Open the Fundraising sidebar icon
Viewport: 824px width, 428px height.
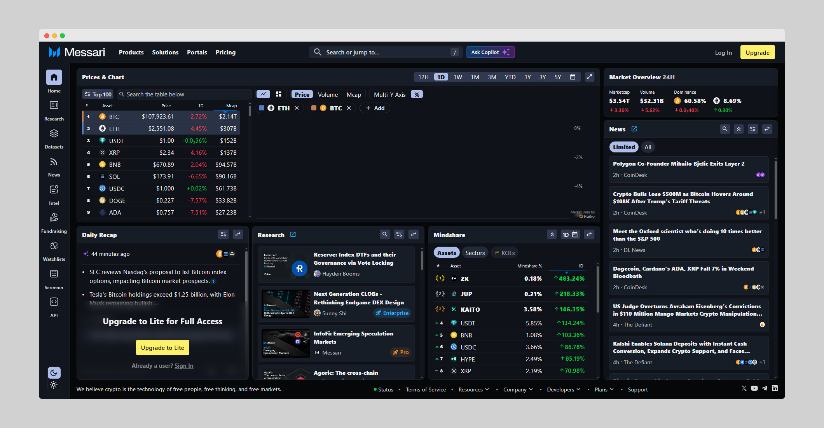[54, 217]
